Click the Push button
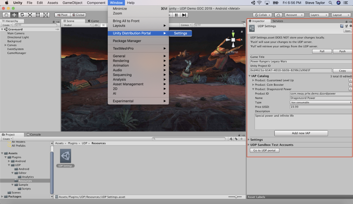 [342, 51]
